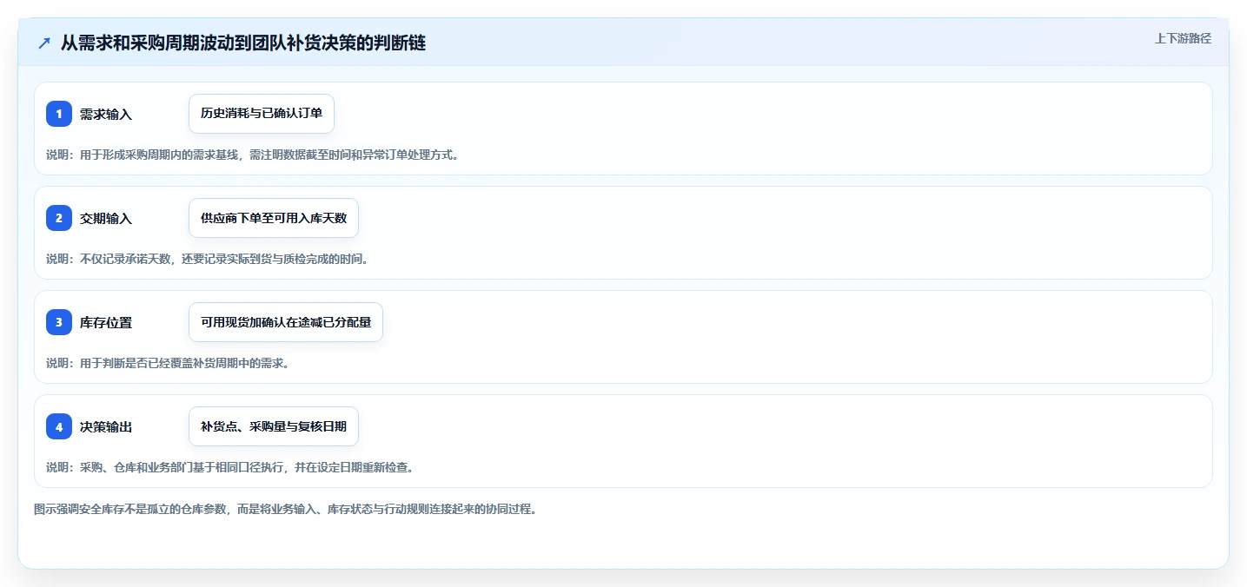
Task: Select step number 2 badge
Action: [59, 218]
